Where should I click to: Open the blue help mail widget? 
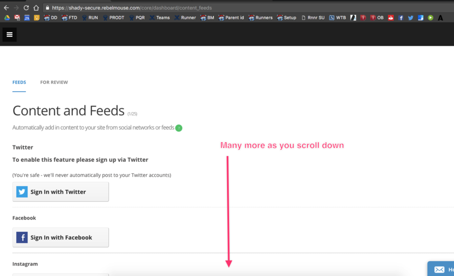[440, 269]
